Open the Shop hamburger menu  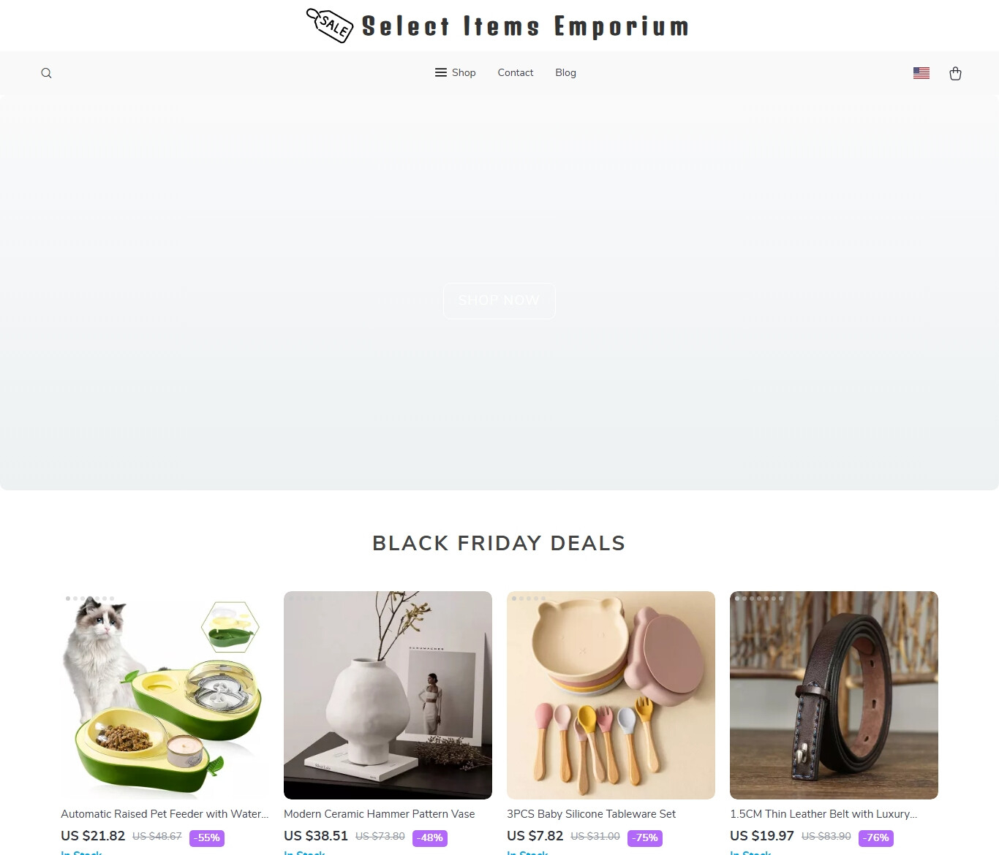(455, 72)
